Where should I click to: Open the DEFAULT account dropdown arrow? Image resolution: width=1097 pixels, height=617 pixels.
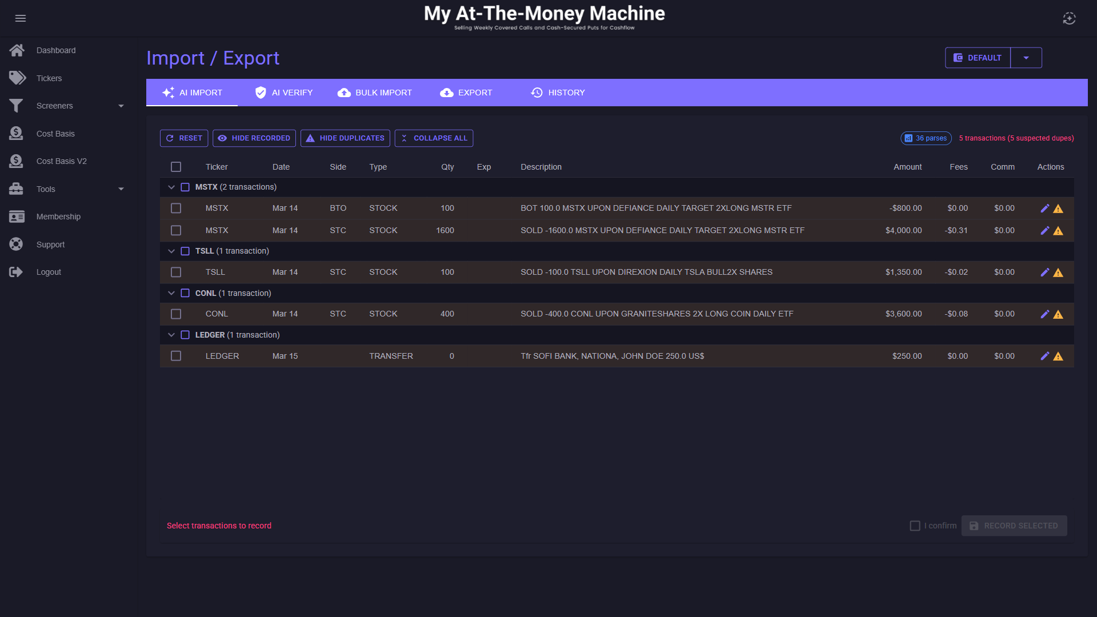pos(1026,58)
